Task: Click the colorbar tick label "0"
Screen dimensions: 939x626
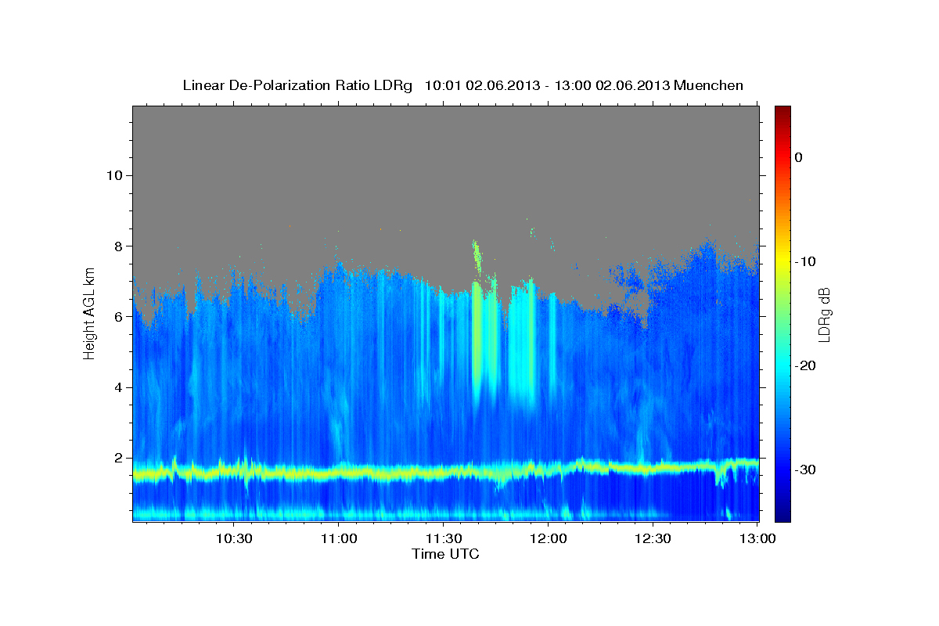Action: (x=798, y=157)
